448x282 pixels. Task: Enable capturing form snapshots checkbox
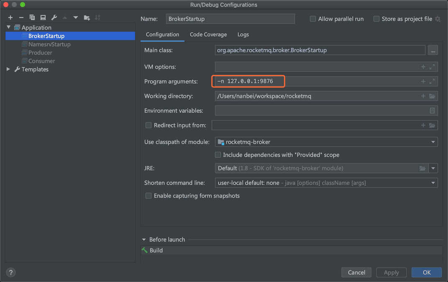click(x=148, y=196)
